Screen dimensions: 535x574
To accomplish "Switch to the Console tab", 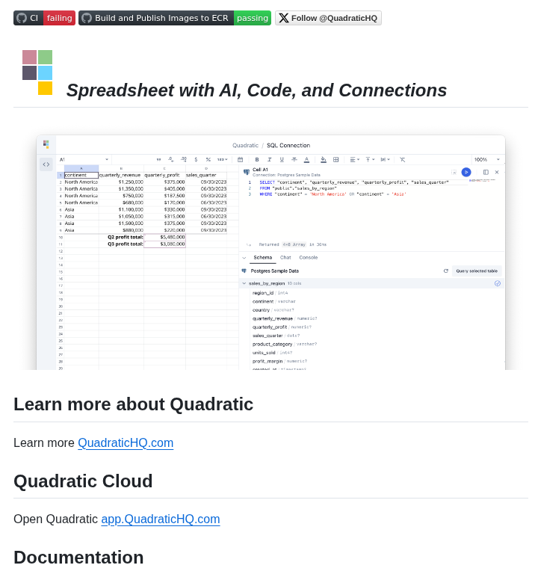I will [x=308, y=257].
